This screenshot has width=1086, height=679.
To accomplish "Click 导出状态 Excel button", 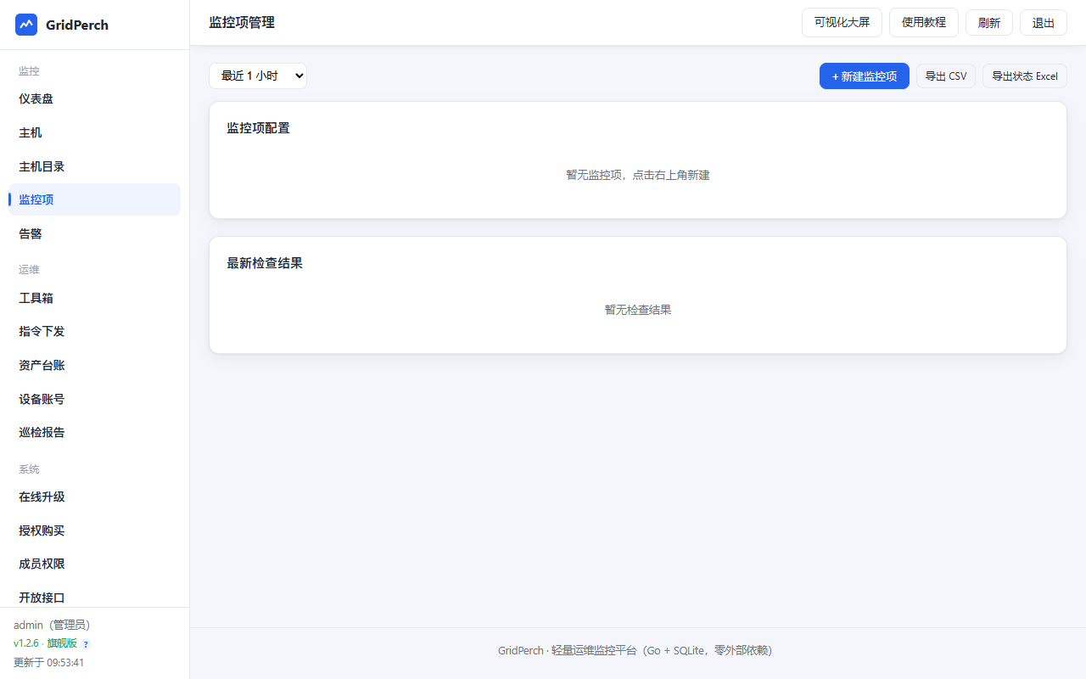I will click(1025, 76).
